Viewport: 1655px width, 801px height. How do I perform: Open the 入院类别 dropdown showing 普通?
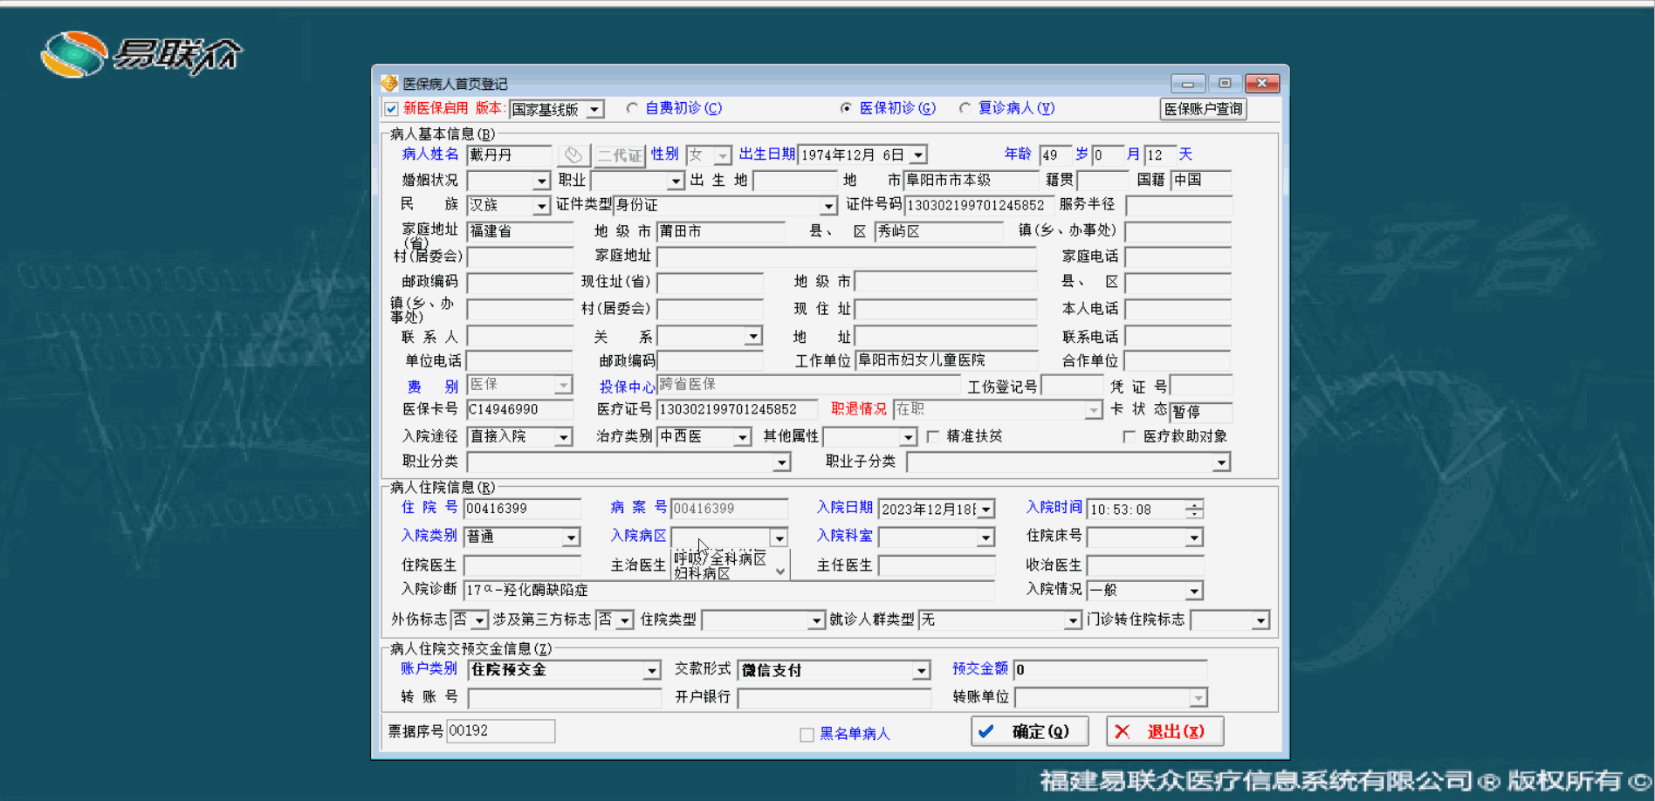click(x=572, y=537)
